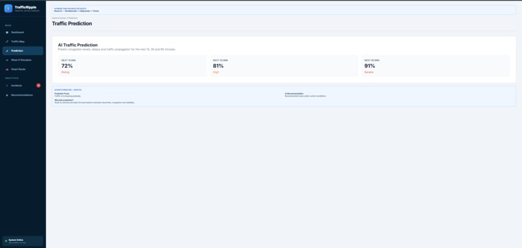Click the TrafficRipple logo icon

point(8,8)
